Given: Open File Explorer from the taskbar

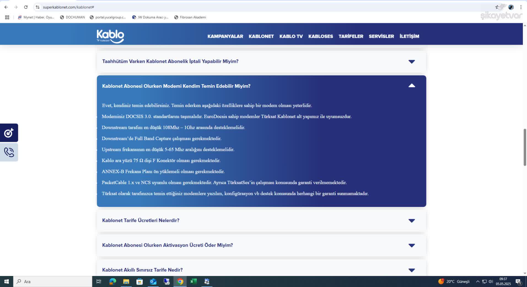Looking at the screenshot, I should pyautogui.click(x=126, y=281).
